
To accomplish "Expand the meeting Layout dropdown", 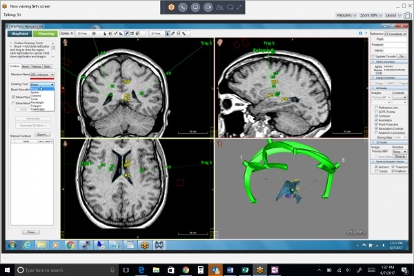I will 393,14.
